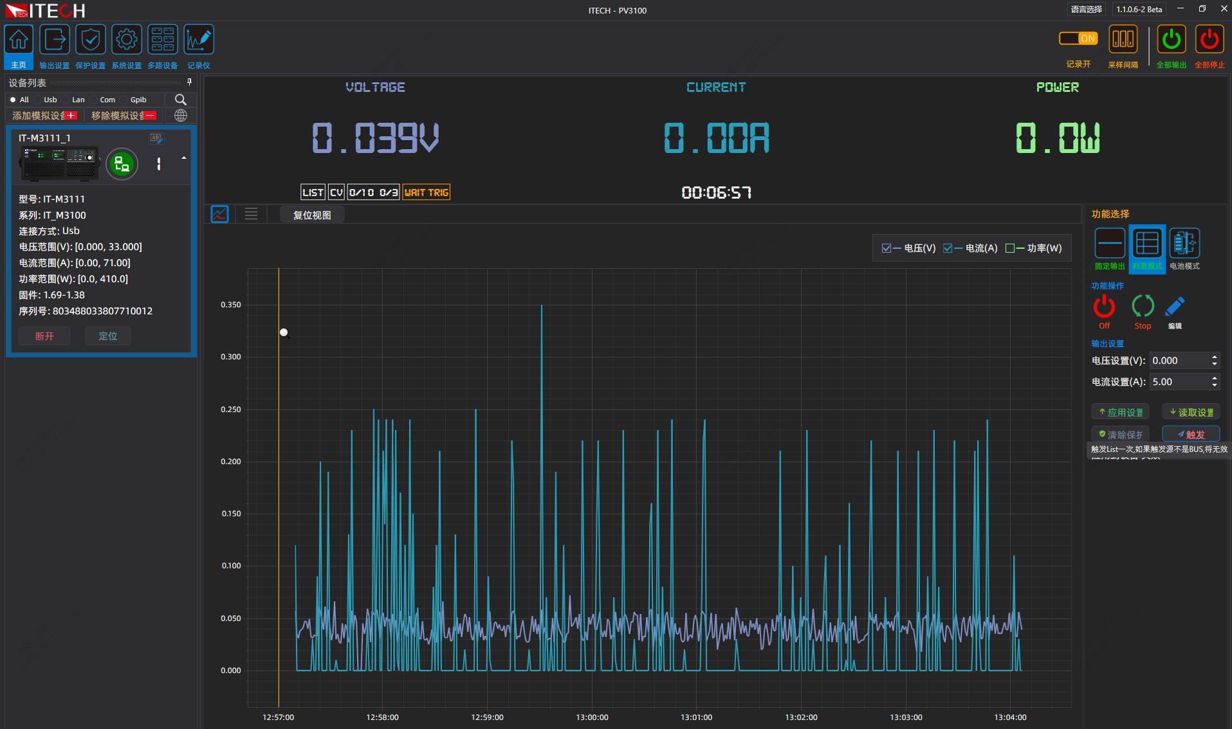Screen dimensions: 1232x729
Task: Click the 编辑 edit pencil icon
Action: [1175, 312]
